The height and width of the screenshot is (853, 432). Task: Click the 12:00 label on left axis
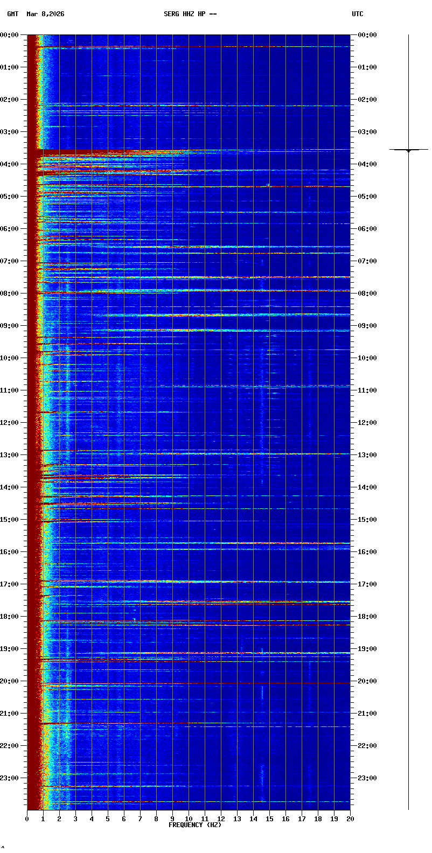tap(10, 423)
